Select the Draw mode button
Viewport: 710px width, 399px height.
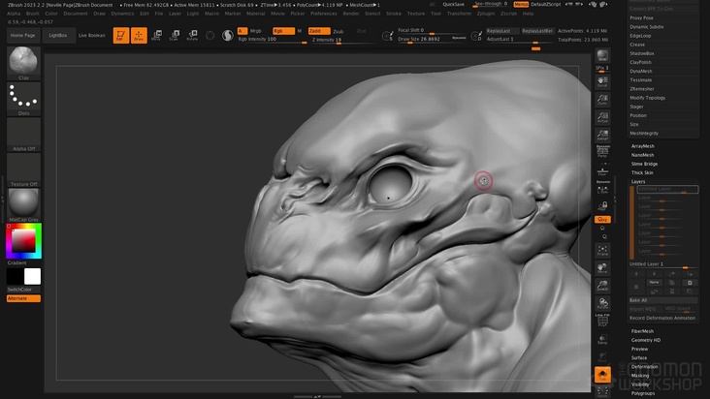[x=139, y=35]
